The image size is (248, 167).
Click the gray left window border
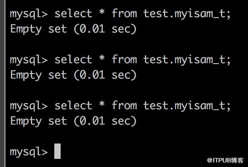click(x=3, y=83)
